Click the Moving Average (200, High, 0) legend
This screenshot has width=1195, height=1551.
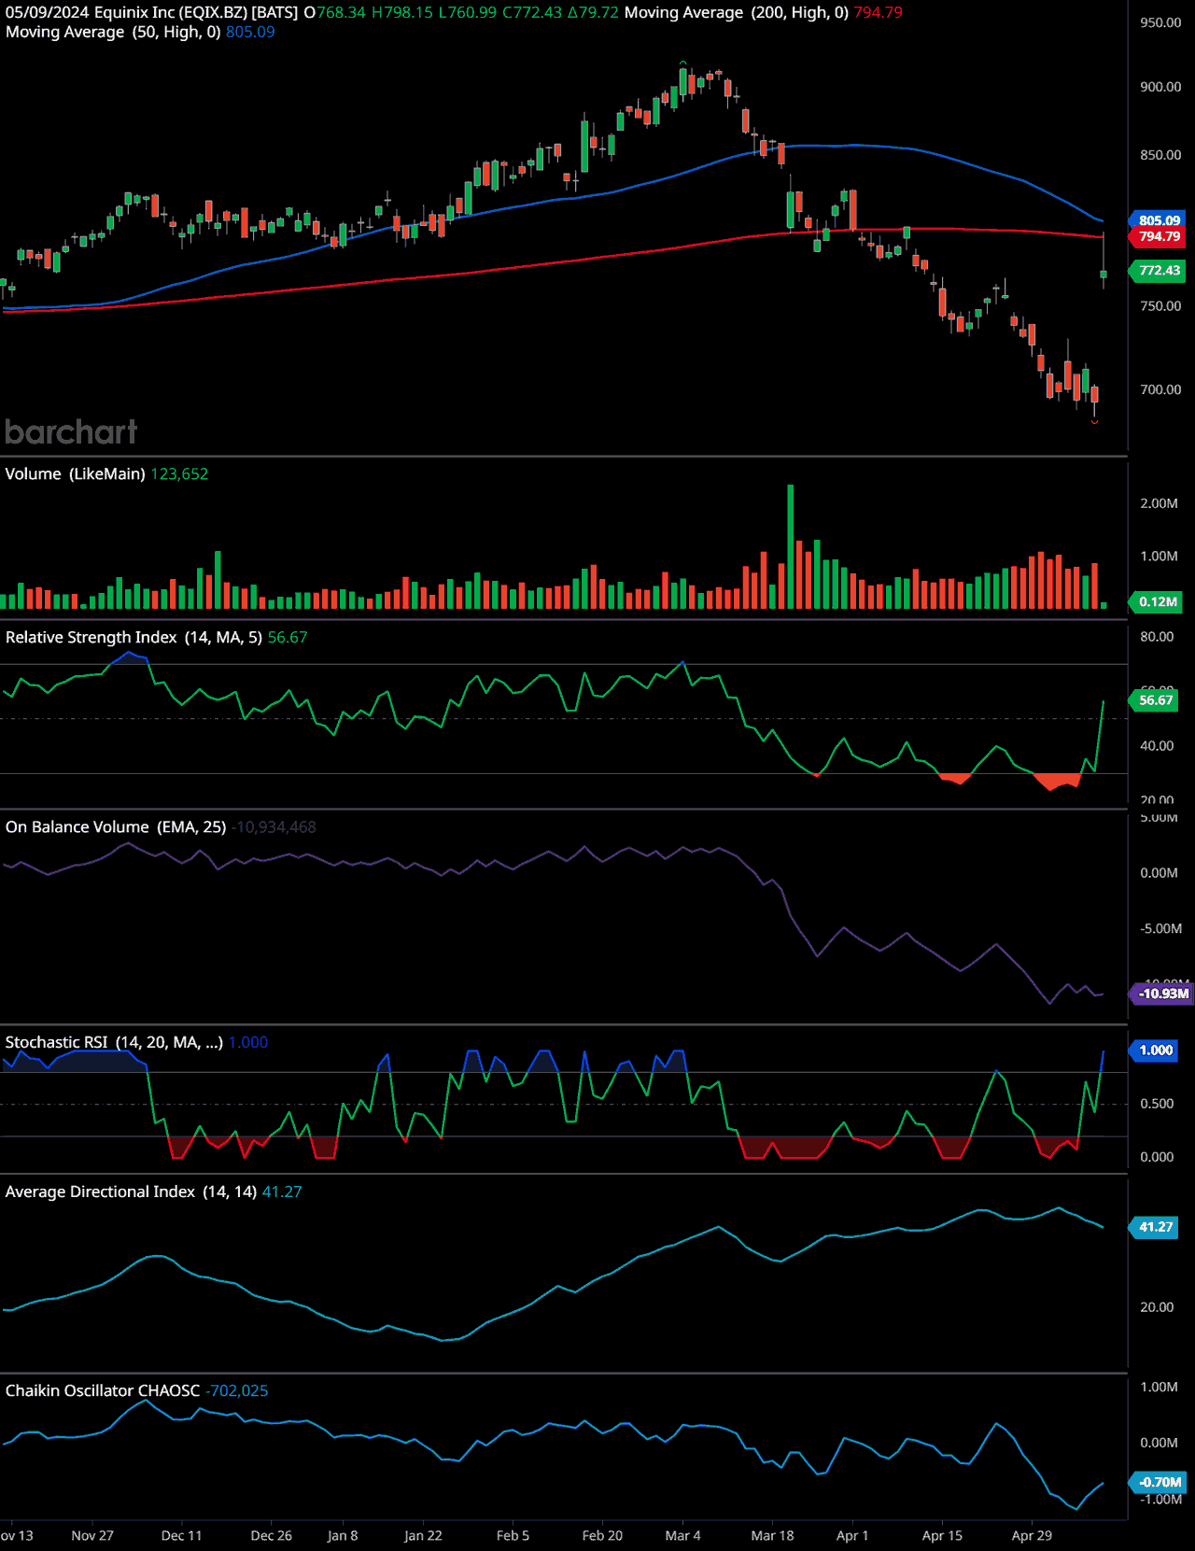(737, 13)
